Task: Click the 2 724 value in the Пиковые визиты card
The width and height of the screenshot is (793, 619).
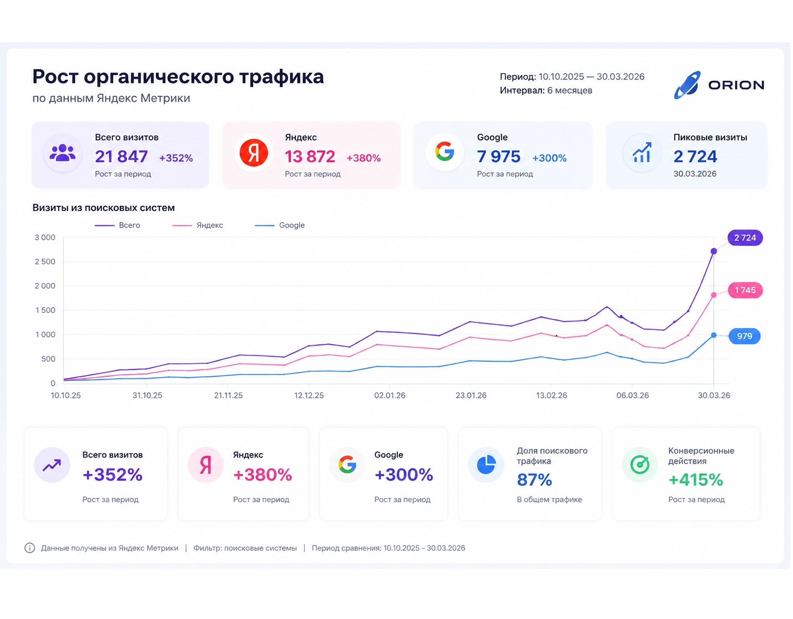Action: (x=695, y=156)
